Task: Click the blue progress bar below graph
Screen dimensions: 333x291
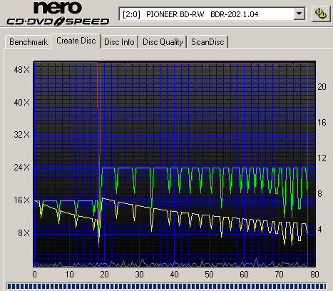Action: [166, 286]
